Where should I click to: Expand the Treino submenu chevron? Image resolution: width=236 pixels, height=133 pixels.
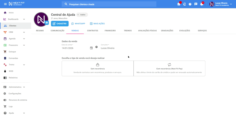[x=24, y=65]
